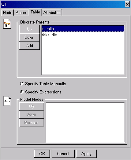This screenshot has height=160, width=131.
Task: Click inside the empty Model Nodes list
Action: (x=85, y=122)
